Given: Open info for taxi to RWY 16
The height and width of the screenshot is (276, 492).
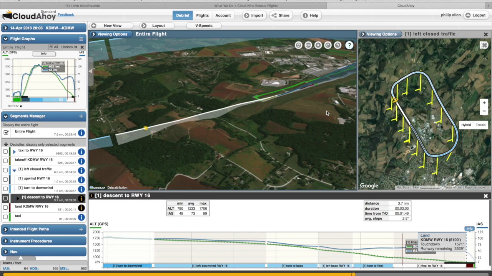Looking at the screenshot, I should (x=81, y=152).
